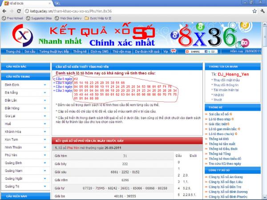Open Lô tô theo chu kỳ link
The height and width of the screenshot is (200, 267).
click(x=221, y=134)
